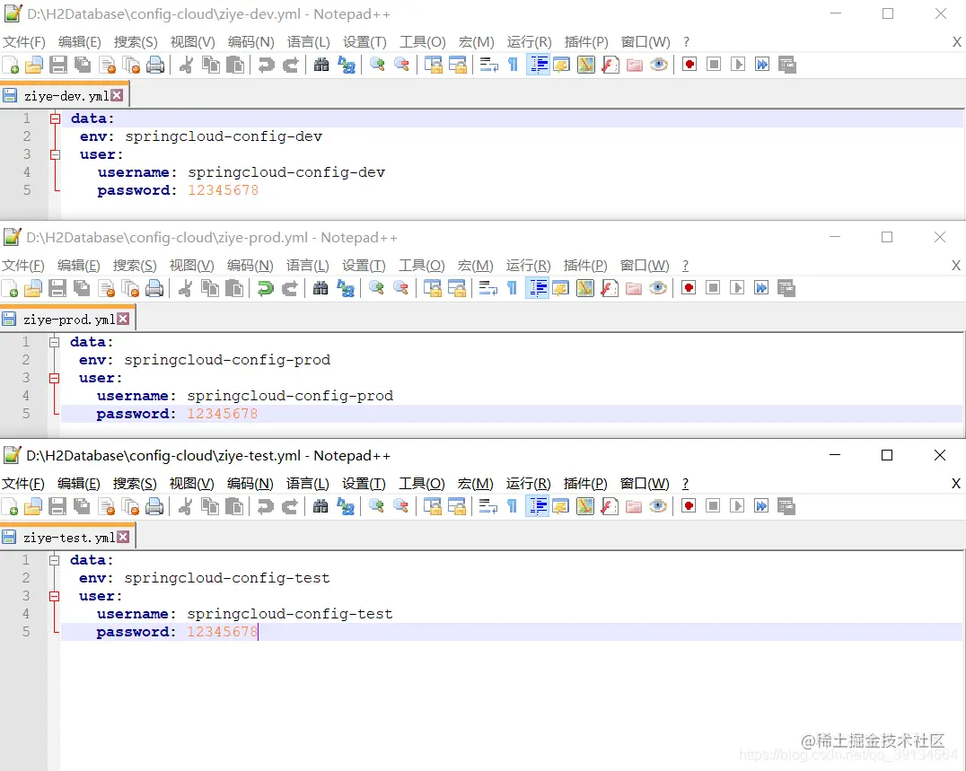Viewport: 966px width, 771px height.
Task: Open Find binoculars icon in ziye-prod window
Action: [321, 288]
